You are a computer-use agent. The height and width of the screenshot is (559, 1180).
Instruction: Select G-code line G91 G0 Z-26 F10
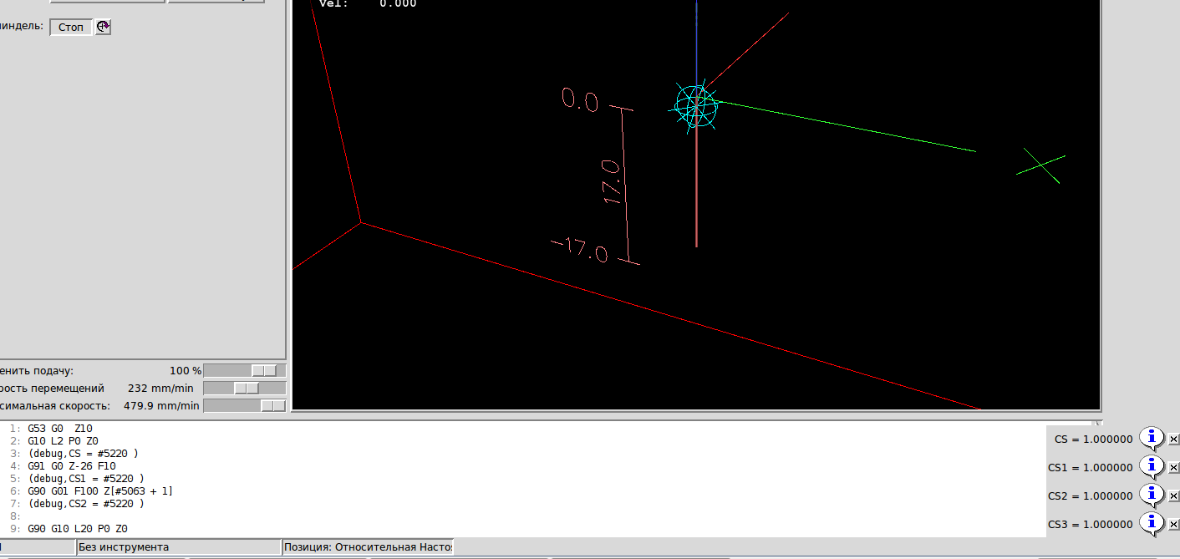coord(72,465)
